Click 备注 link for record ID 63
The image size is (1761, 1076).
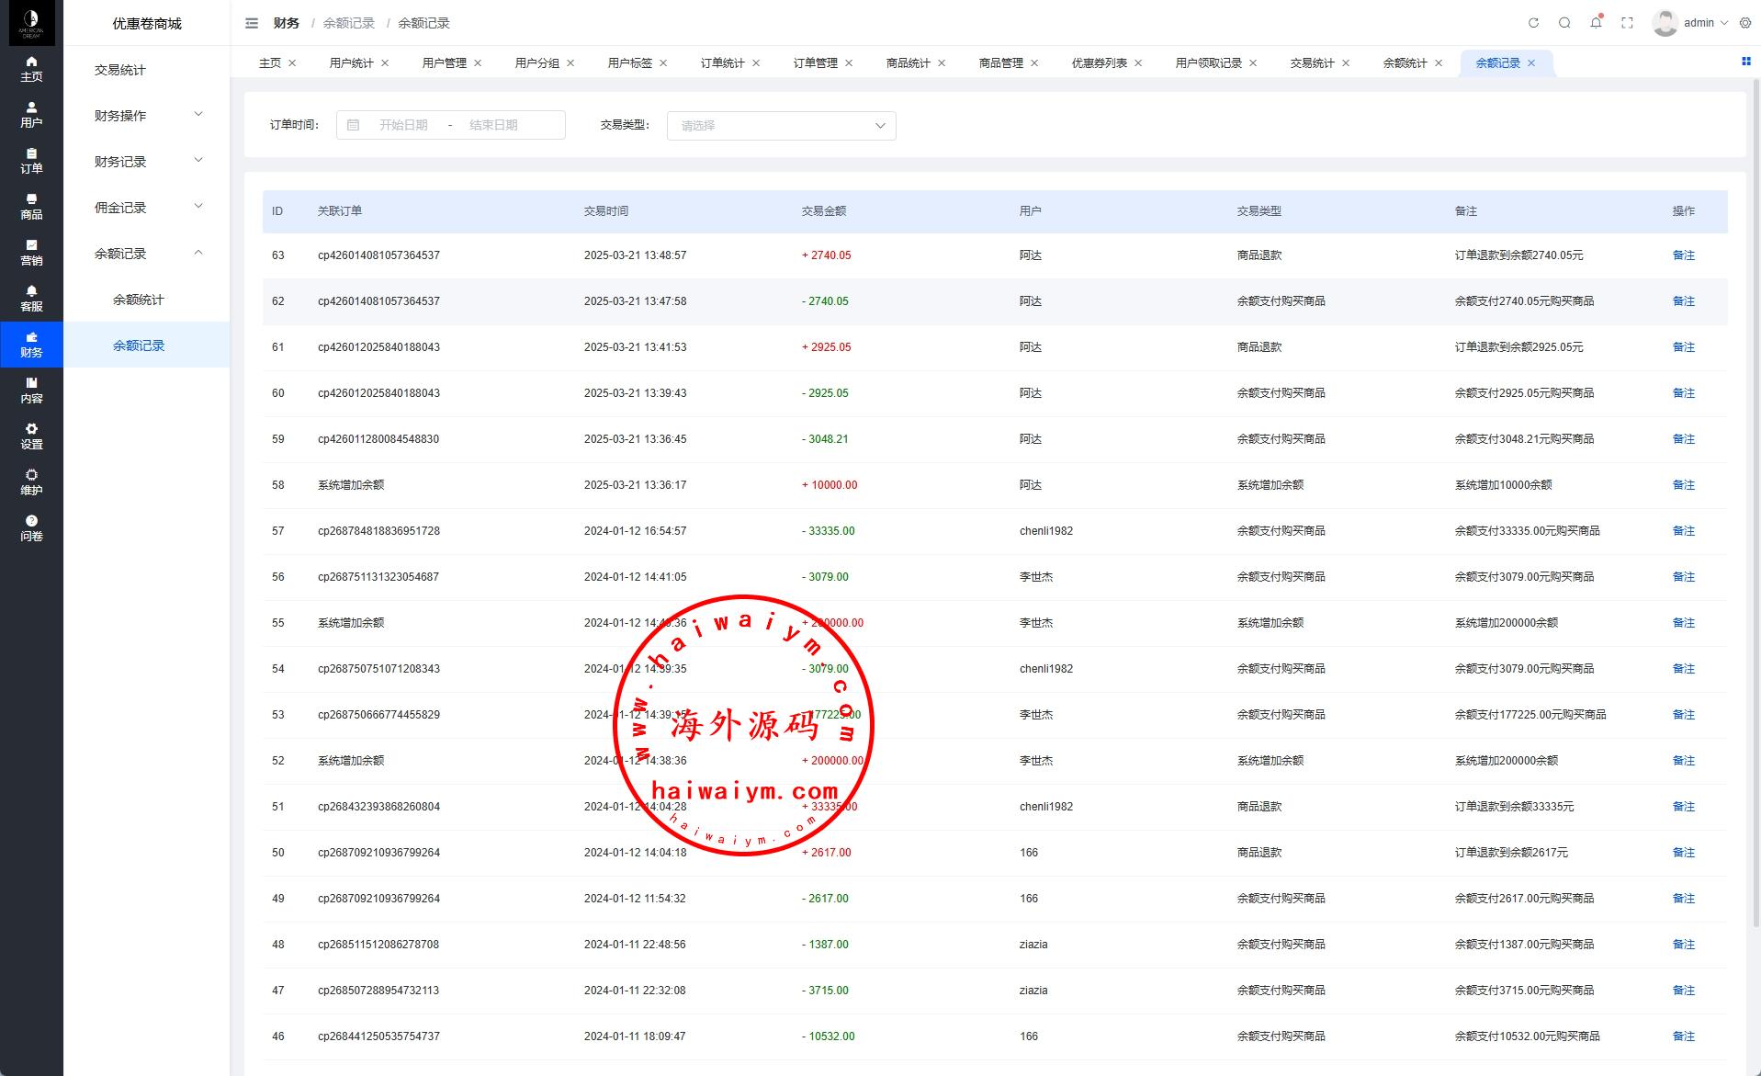tap(1683, 255)
